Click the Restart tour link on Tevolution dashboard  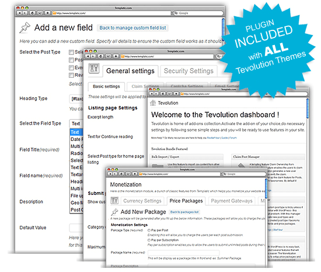pos(213,138)
